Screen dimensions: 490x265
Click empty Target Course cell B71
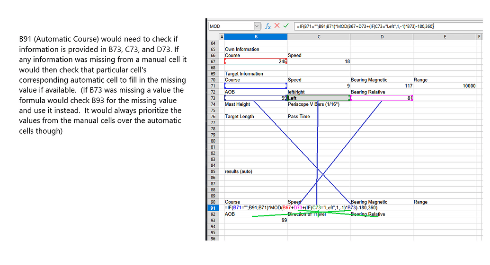click(x=256, y=86)
